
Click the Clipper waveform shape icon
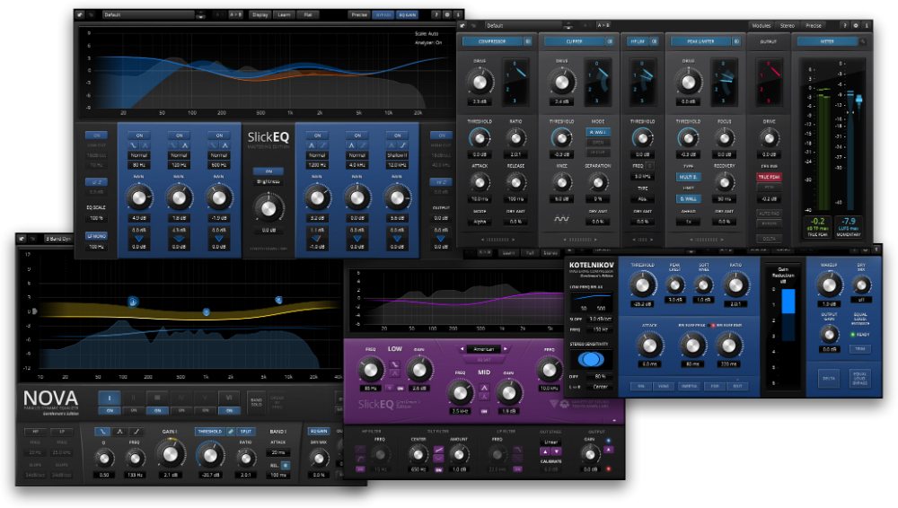tap(561, 219)
